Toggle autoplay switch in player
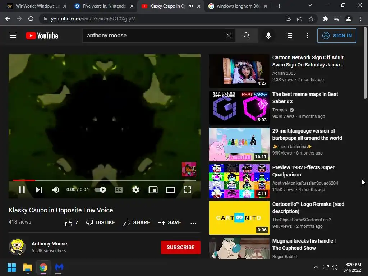The height and width of the screenshot is (276, 368). point(100,190)
